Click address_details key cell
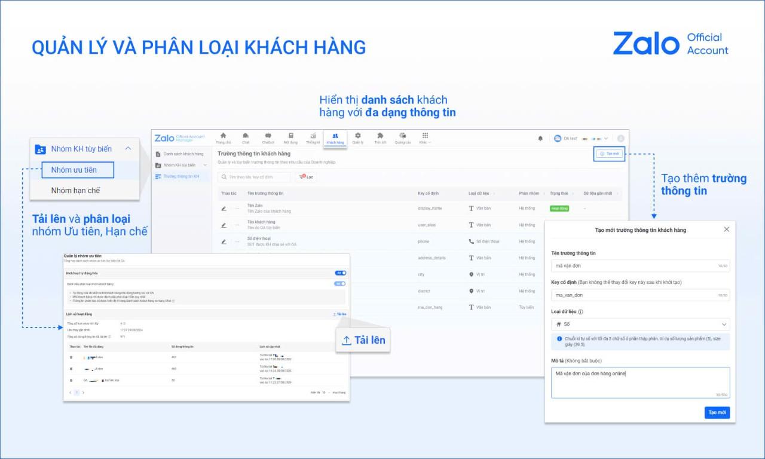 pos(432,258)
